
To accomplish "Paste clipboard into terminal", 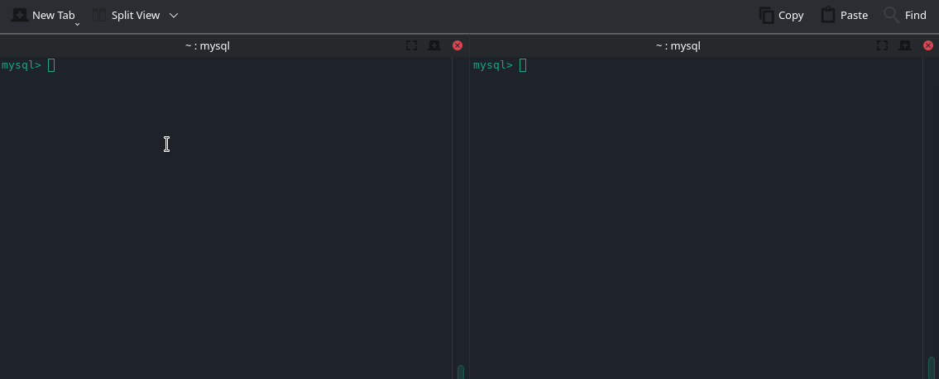I will pos(845,15).
